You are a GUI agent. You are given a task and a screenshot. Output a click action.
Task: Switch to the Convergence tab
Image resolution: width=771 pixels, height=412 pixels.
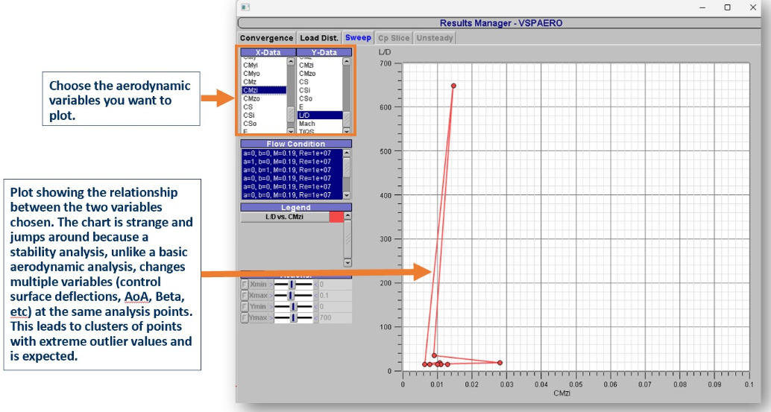[266, 38]
